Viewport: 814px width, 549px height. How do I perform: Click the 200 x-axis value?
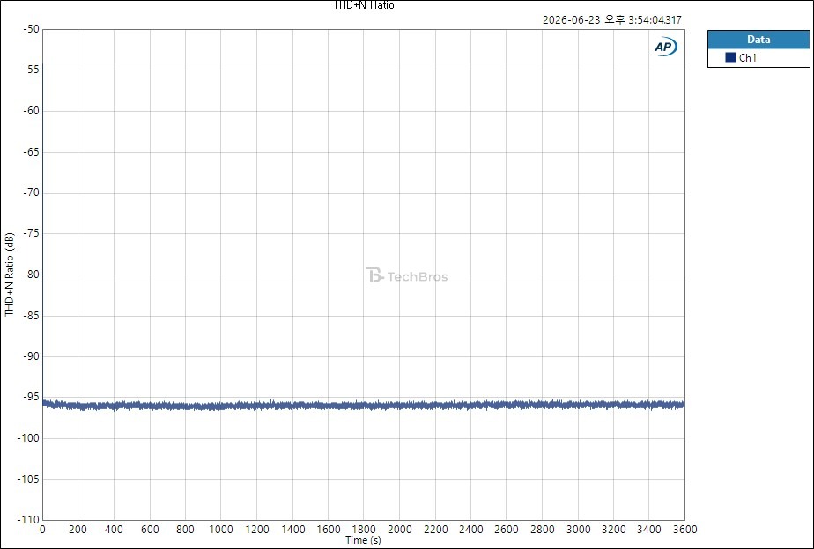[78, 530]
